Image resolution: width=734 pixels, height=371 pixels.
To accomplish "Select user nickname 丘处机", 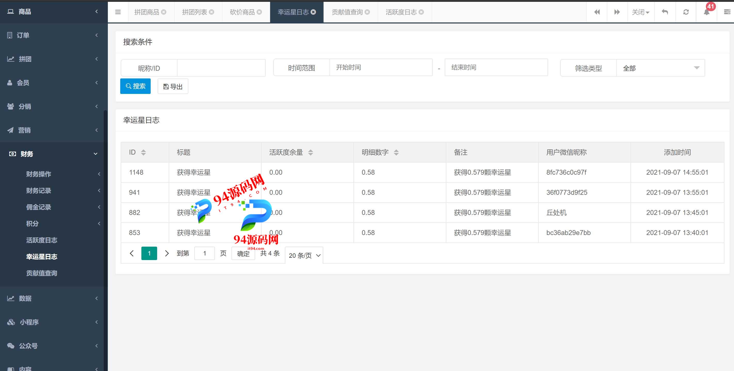I will click(x=556, y=213).
